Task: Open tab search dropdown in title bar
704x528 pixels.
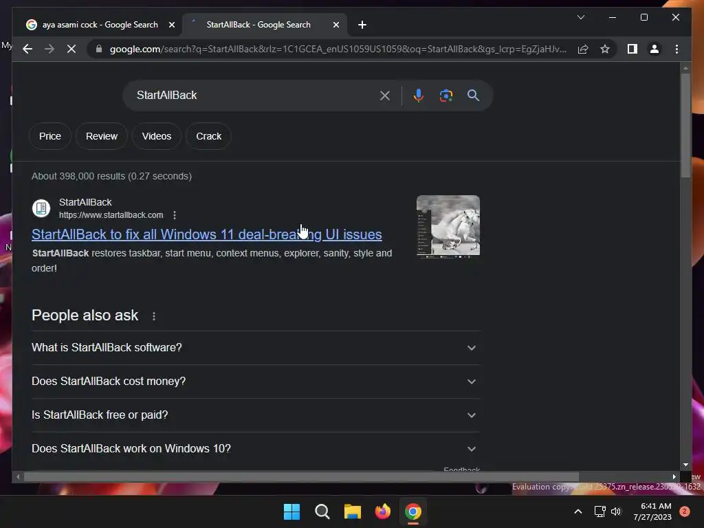Action: click(580, 17)
